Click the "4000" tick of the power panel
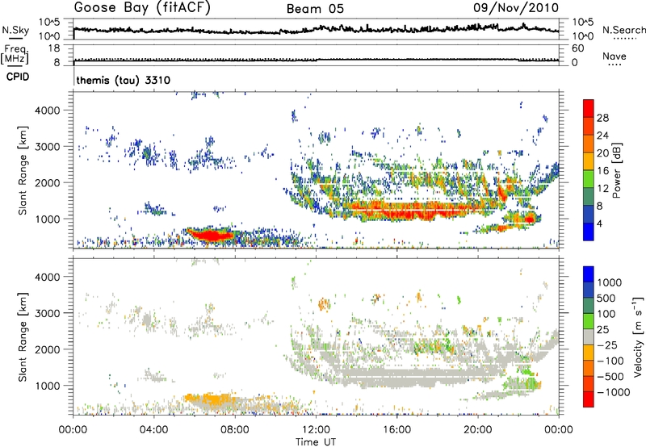 click(x=47, y=111)
